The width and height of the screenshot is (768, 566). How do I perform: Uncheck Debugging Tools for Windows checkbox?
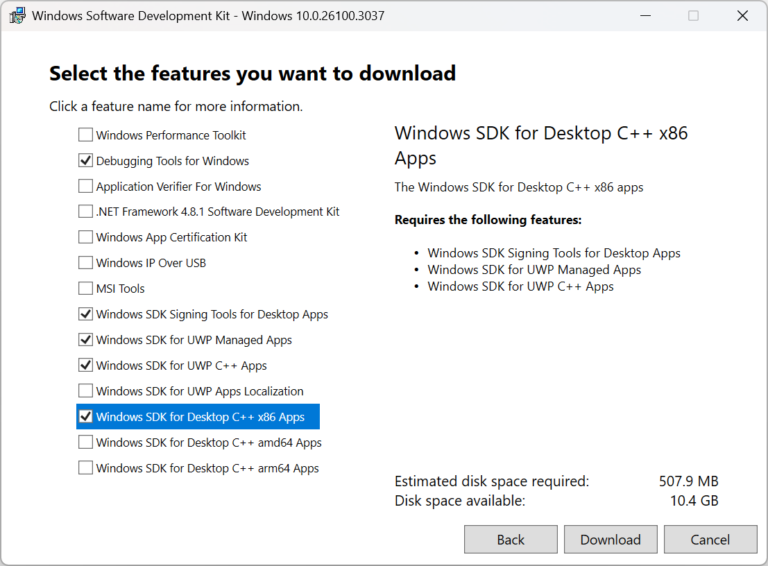(x=86, y=161)
